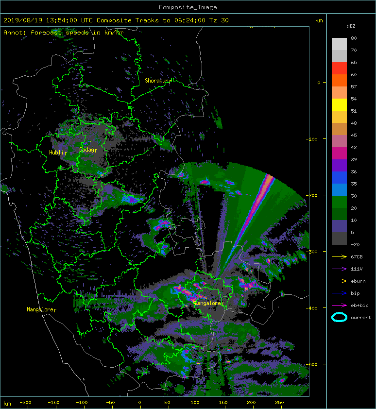The image size is (376, 409).
Task: Click the blue bip arrow symbol
Action: [x=339, y=293]
